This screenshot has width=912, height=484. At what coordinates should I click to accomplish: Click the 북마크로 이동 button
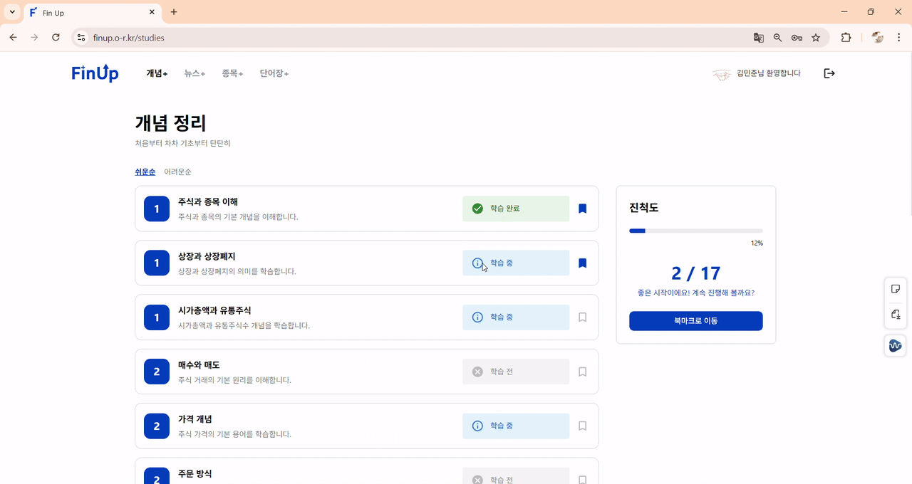coord(695,321)
